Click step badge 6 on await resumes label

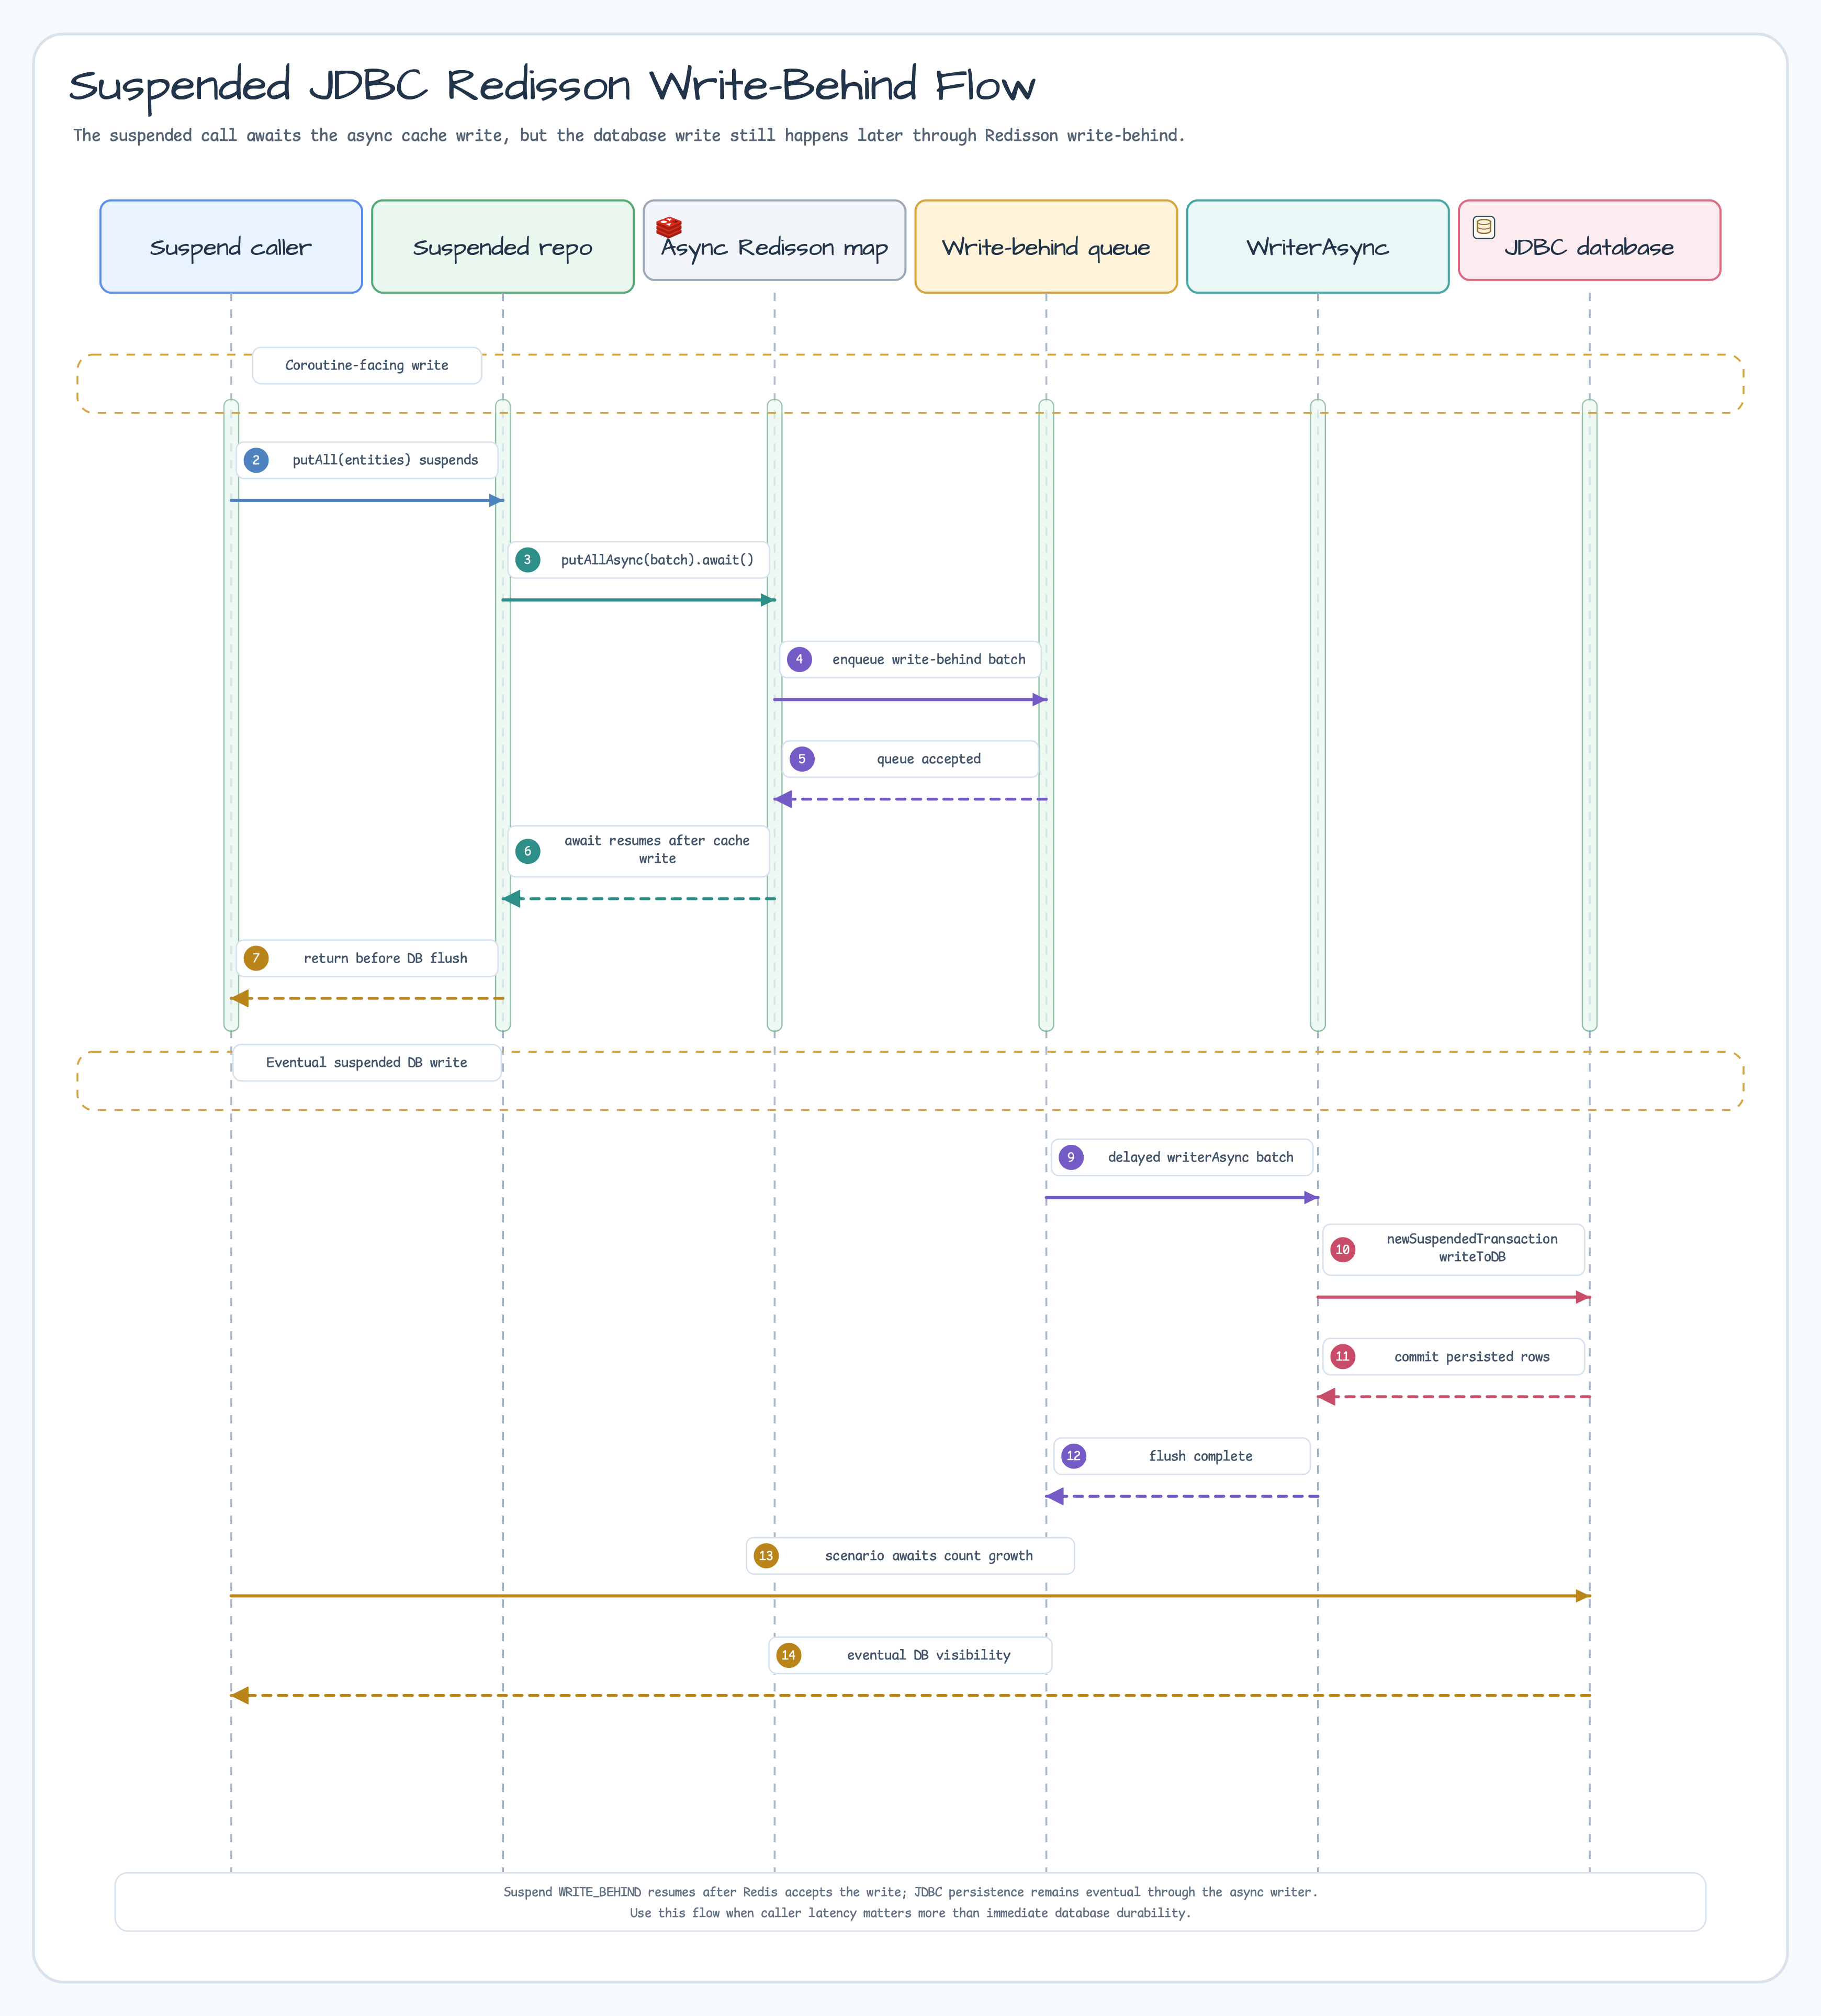[x=527, y=851]
